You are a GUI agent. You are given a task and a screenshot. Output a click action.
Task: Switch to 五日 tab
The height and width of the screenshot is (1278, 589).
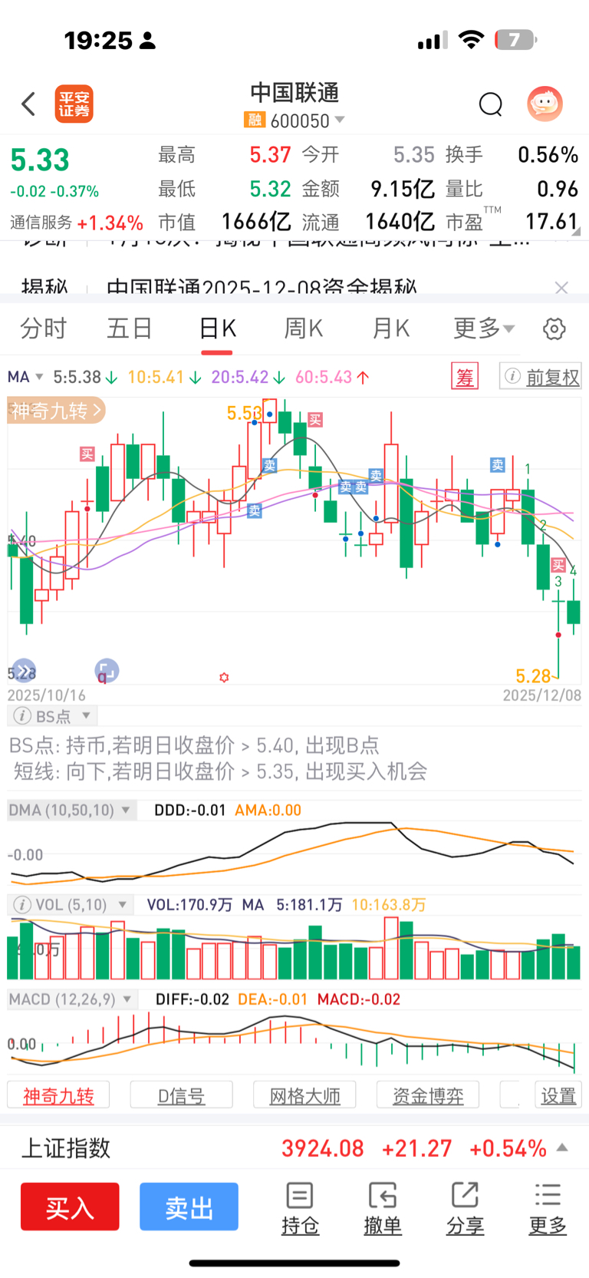130,329
